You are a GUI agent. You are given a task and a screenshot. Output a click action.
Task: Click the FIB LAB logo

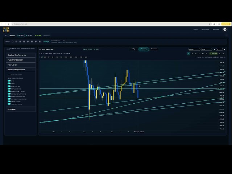point(6,30)
